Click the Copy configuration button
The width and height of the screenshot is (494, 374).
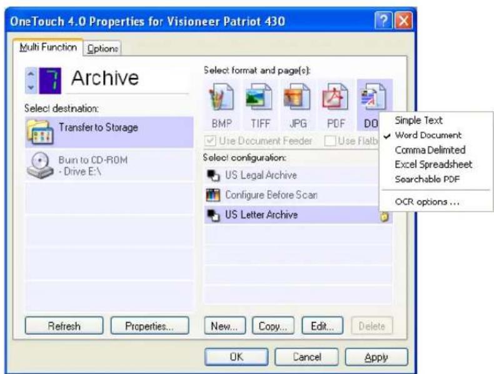[x=273, y=325]
